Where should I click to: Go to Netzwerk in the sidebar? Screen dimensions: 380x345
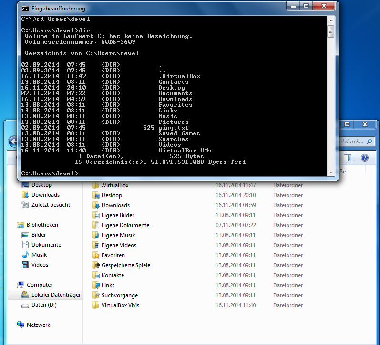click(x=38, y=325)
